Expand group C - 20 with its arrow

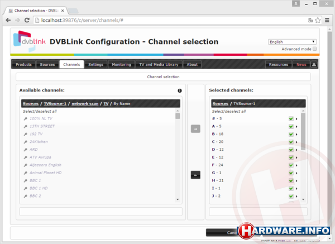[296, 142]
